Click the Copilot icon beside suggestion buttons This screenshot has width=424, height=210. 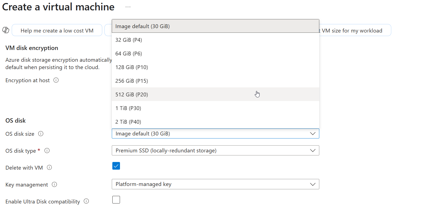pyautogui.click(x=6, y=30)
